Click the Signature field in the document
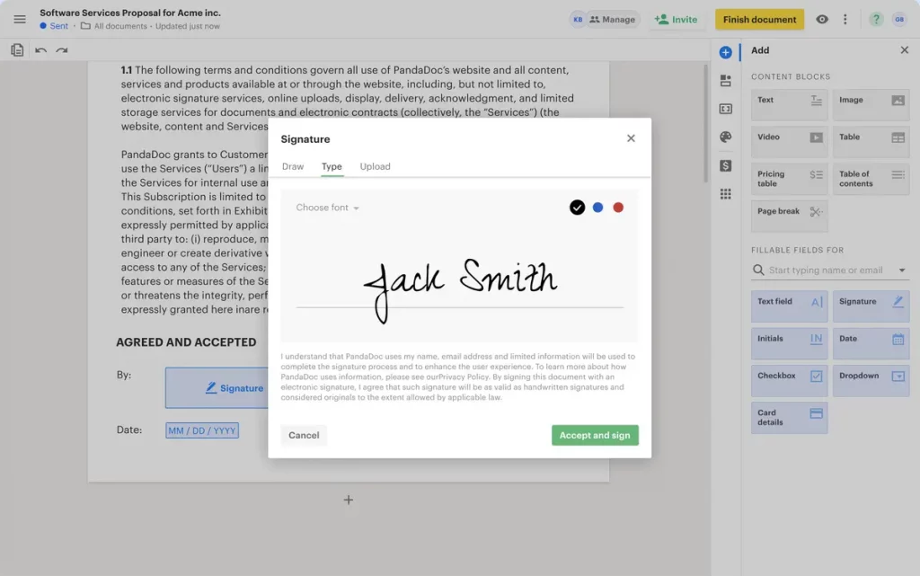 coord(217,387)
